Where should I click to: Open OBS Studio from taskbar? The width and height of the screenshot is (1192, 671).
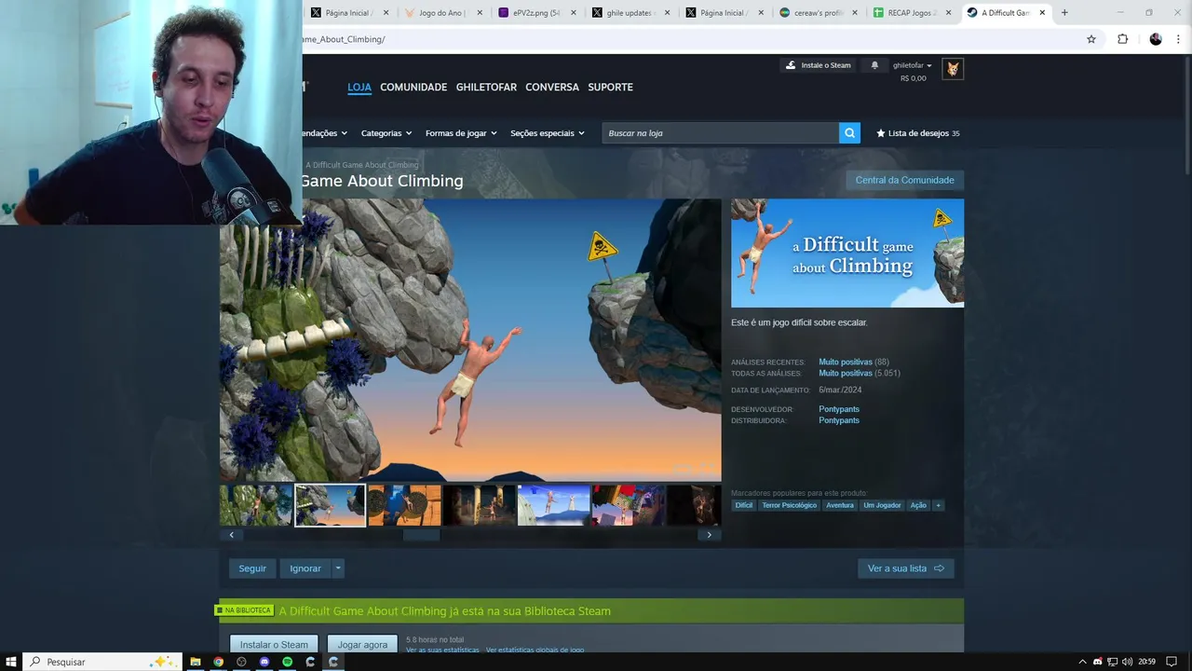point(241,662)
